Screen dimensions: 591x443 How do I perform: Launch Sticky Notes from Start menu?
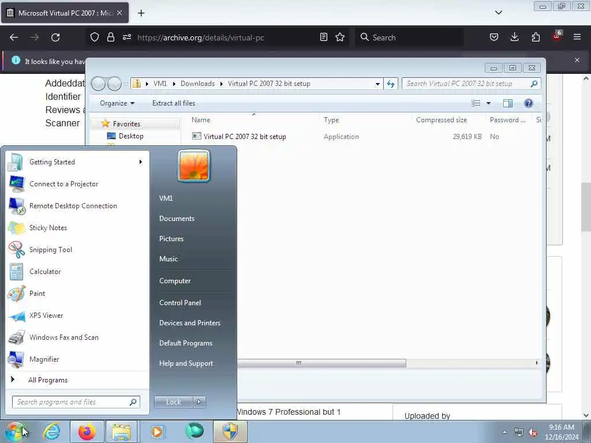click(x=48, y=227)
